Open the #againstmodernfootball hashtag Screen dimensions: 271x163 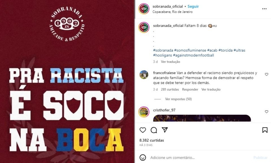point(193,55)
